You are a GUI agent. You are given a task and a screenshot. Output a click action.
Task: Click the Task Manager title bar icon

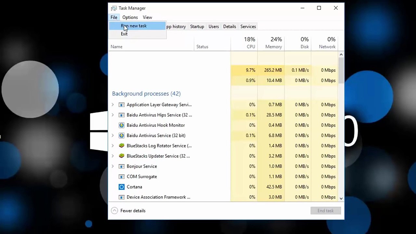(x=114, y=8)
